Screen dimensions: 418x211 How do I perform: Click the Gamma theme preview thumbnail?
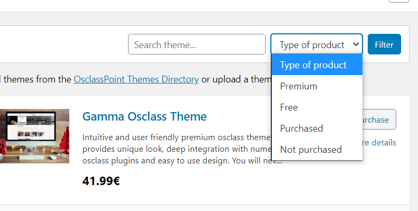point(34,136)
